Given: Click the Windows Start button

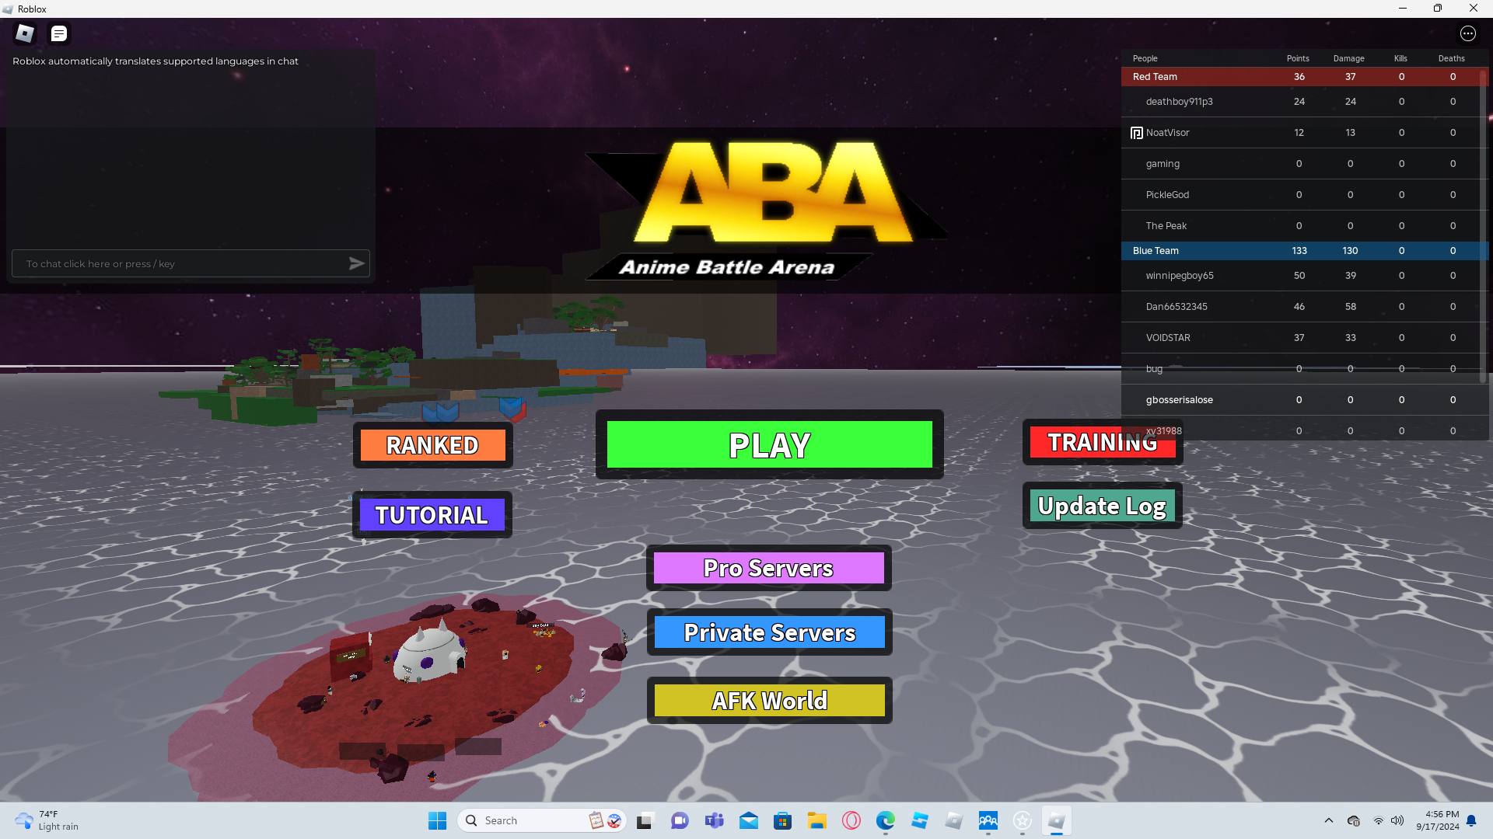Looking at the screenshot, I should (x=437, y=820).
